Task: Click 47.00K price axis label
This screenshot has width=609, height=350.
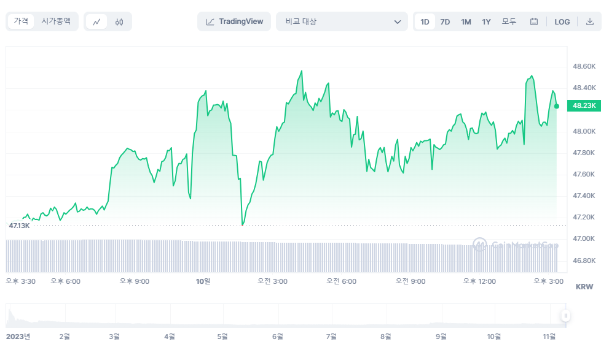Action: point(584,239)
